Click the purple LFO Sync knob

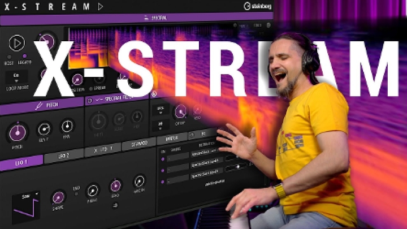click(x=115, y=186)
